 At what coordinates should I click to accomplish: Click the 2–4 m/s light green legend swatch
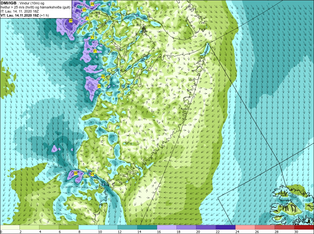pos(30,227)
